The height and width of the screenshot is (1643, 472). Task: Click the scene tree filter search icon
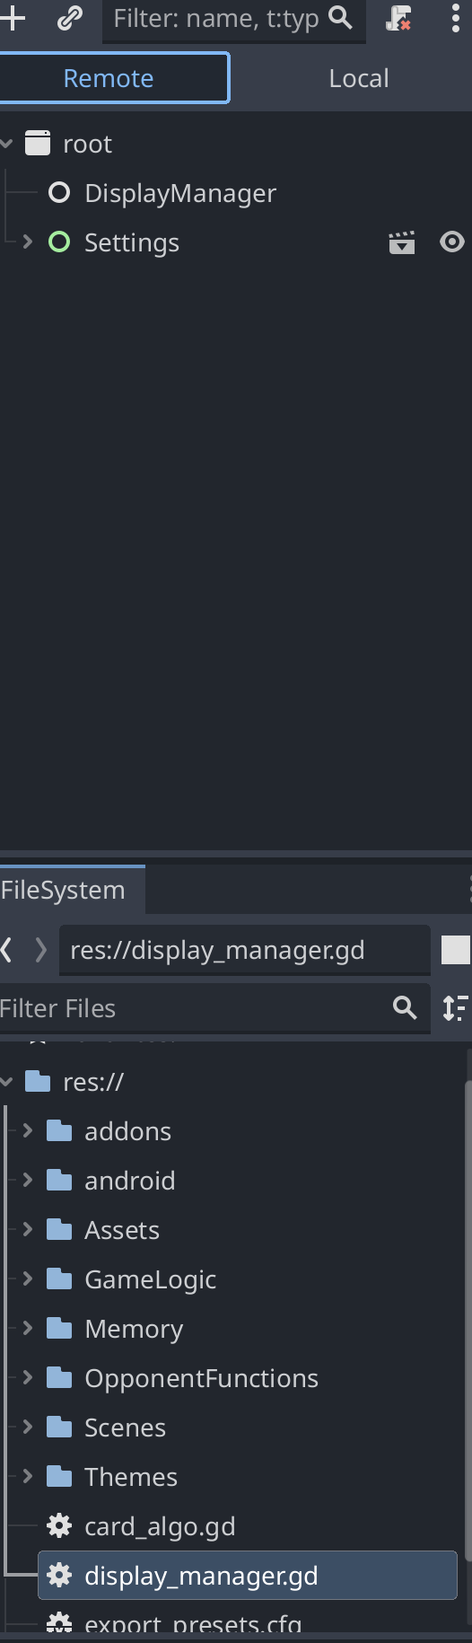[x=341, y=18]
